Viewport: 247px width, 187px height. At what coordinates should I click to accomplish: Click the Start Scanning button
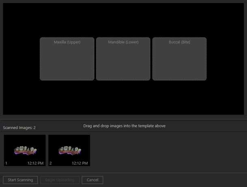point(20,180)
